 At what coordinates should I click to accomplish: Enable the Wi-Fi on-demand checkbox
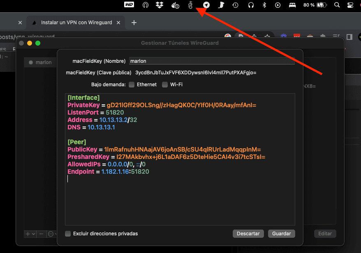[165, 85]
